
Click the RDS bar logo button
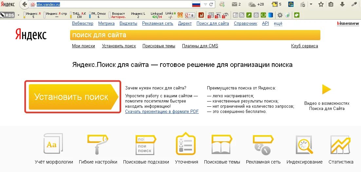pos(7,15)
